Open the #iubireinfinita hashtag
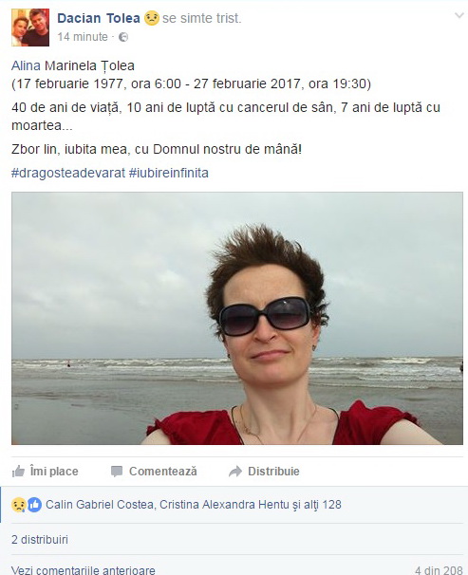This screenshot has width=468, height=575. (169, 173)
